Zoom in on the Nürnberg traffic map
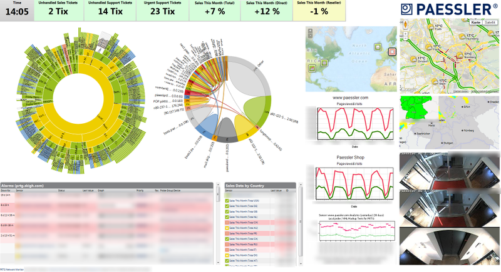The height and width of the screenshot is (272, 501). 405,34
